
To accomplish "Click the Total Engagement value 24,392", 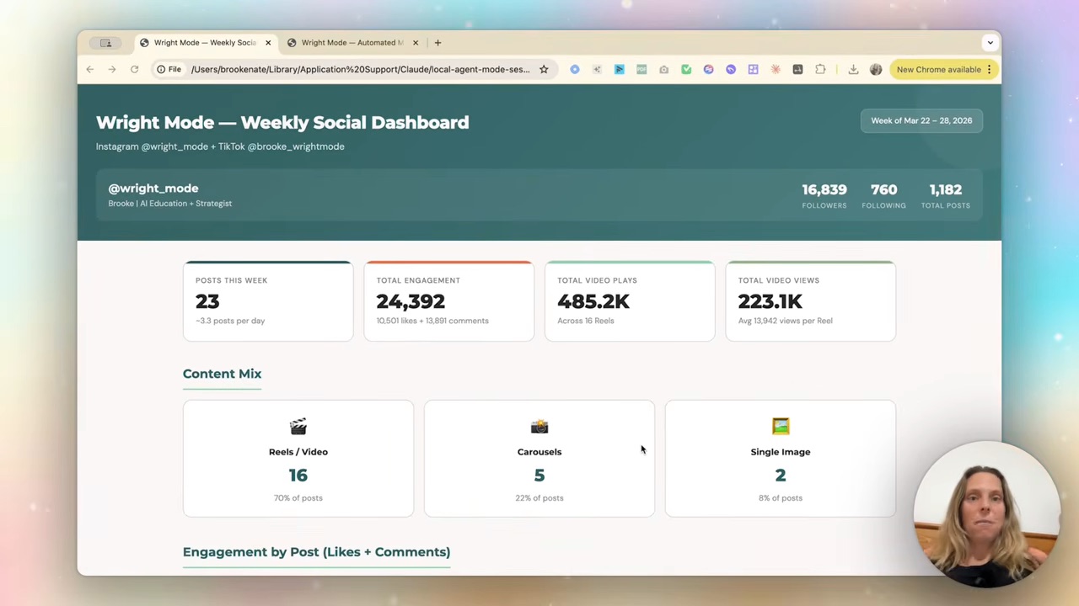I will click(x=411, y=301).
